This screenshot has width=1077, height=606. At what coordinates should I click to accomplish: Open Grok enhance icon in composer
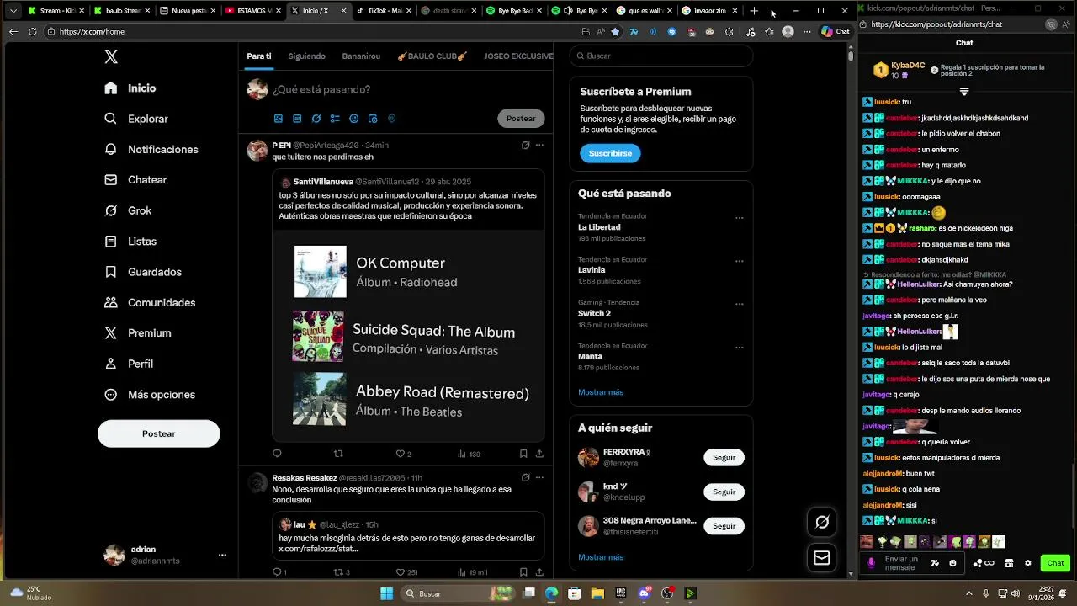(316, 119)
